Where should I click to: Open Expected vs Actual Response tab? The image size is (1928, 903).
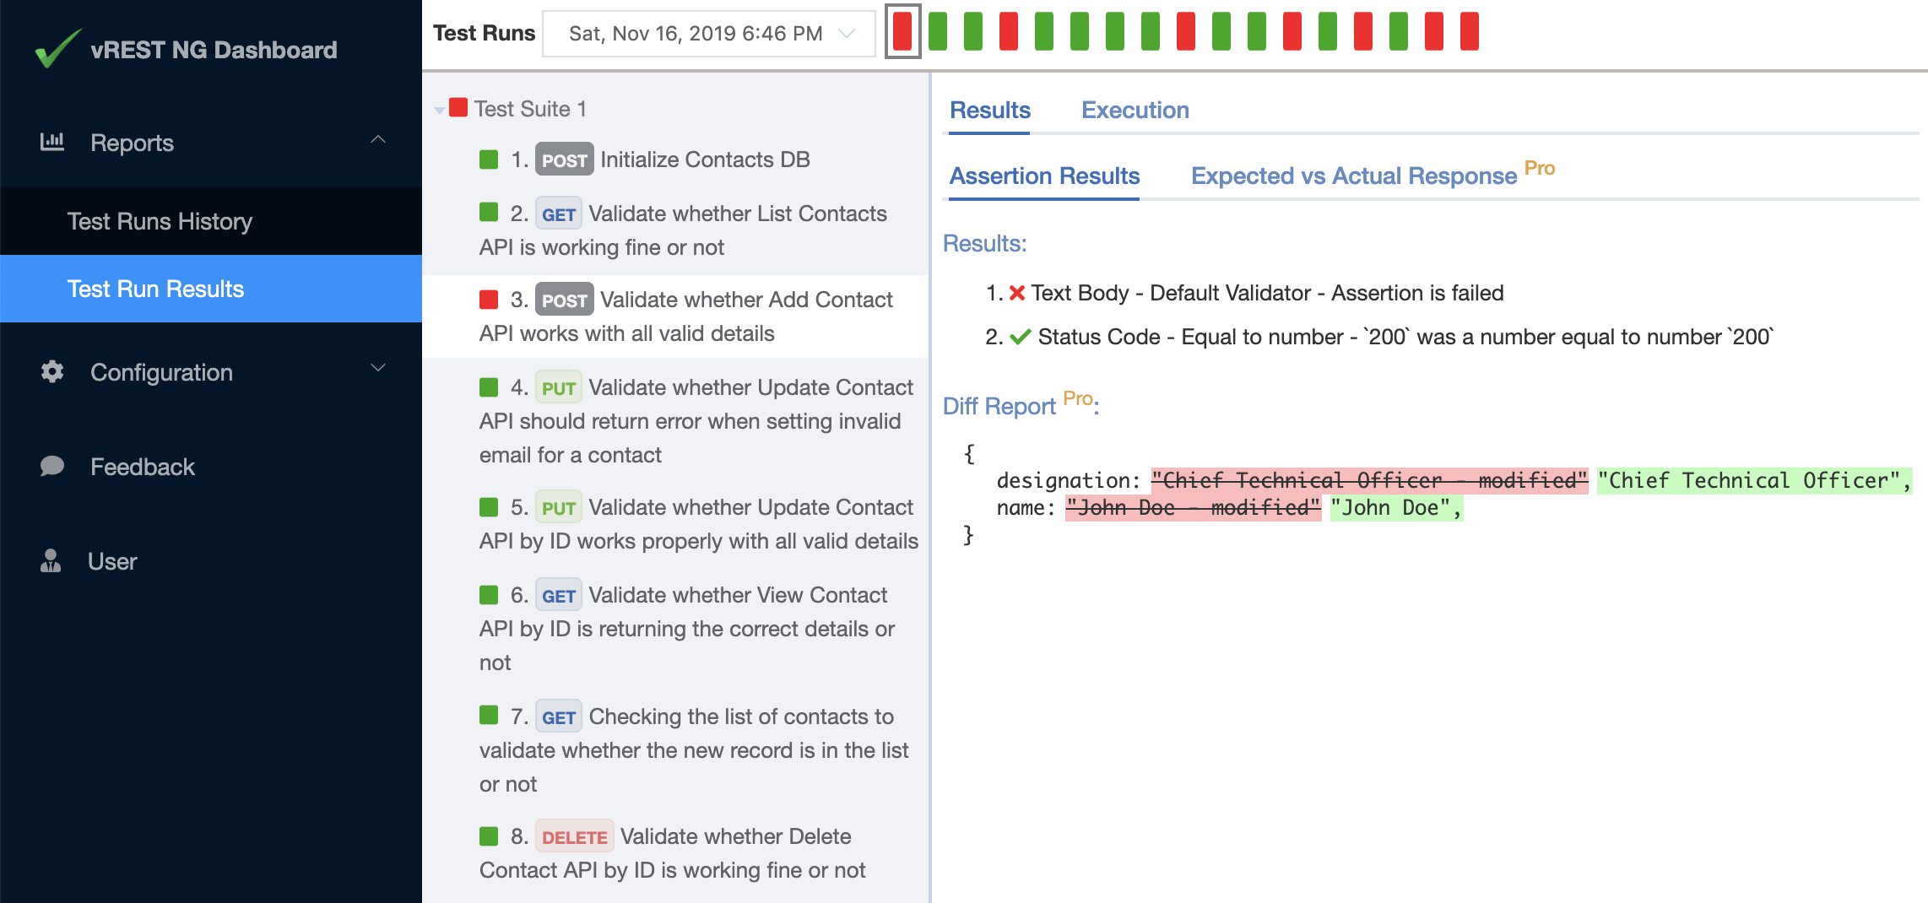pos(1353,176)
